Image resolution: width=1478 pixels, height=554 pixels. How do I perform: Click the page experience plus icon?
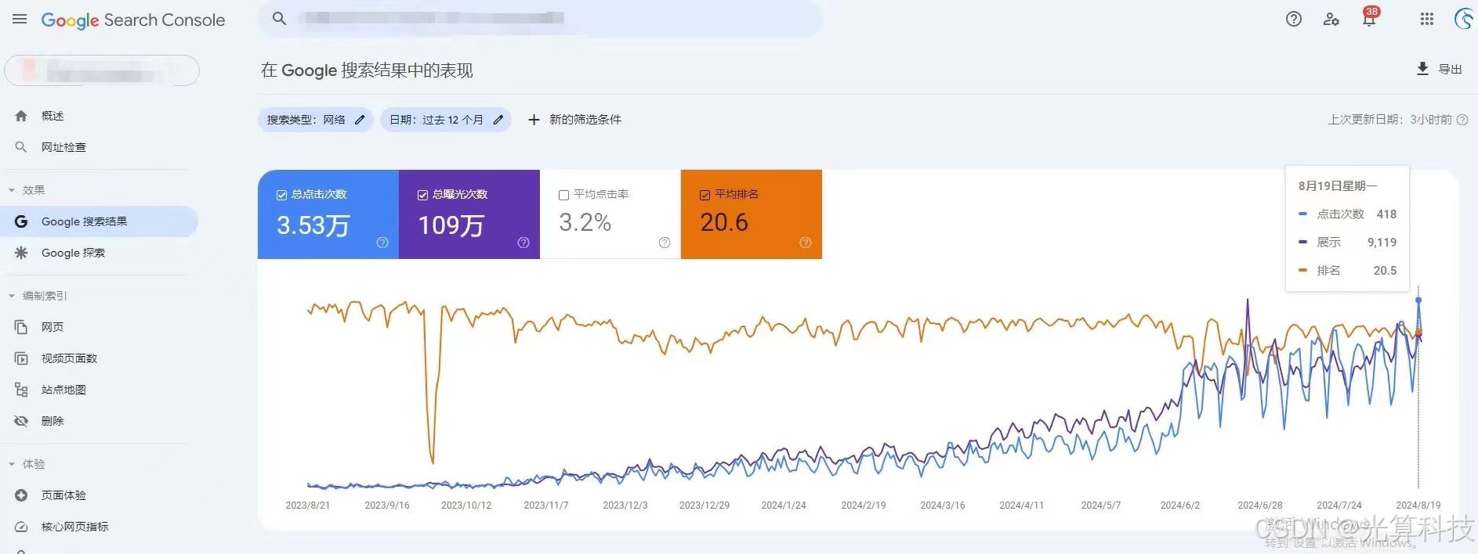click(x=21, y=495)
